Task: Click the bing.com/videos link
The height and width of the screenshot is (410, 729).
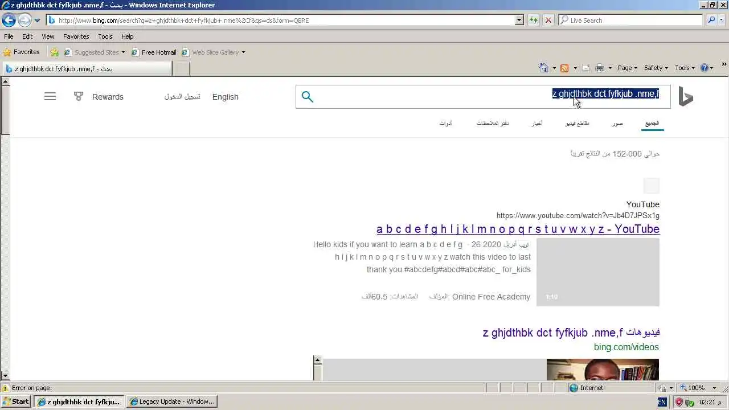Action: point(626,347)
